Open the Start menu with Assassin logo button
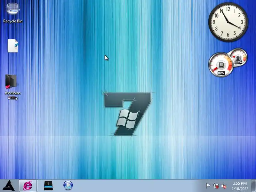 (x=9, y=186)
